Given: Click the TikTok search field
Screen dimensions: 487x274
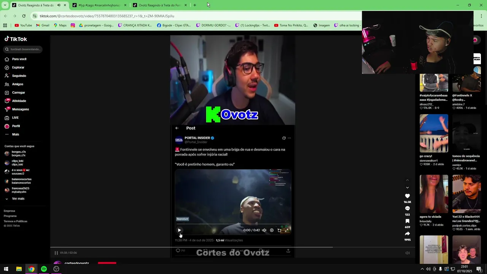Looking at the screenshot, I should coord(23,49).
